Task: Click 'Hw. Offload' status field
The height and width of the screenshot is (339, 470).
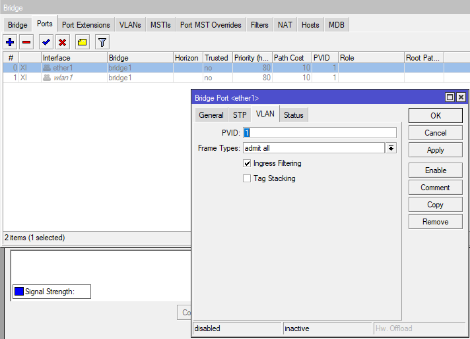Action: tap(420, 328)
